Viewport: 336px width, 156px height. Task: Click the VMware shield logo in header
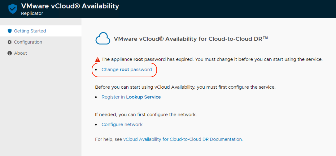pyautogui.click(x=13, y=9)
